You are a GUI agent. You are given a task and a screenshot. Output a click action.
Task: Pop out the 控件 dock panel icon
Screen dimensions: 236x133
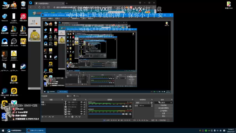click(172, 100)
